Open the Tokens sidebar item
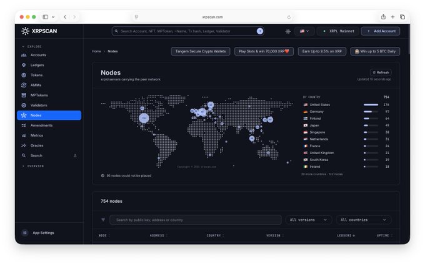The height and width of the screenshot is (264, 425). pos(49,75)
